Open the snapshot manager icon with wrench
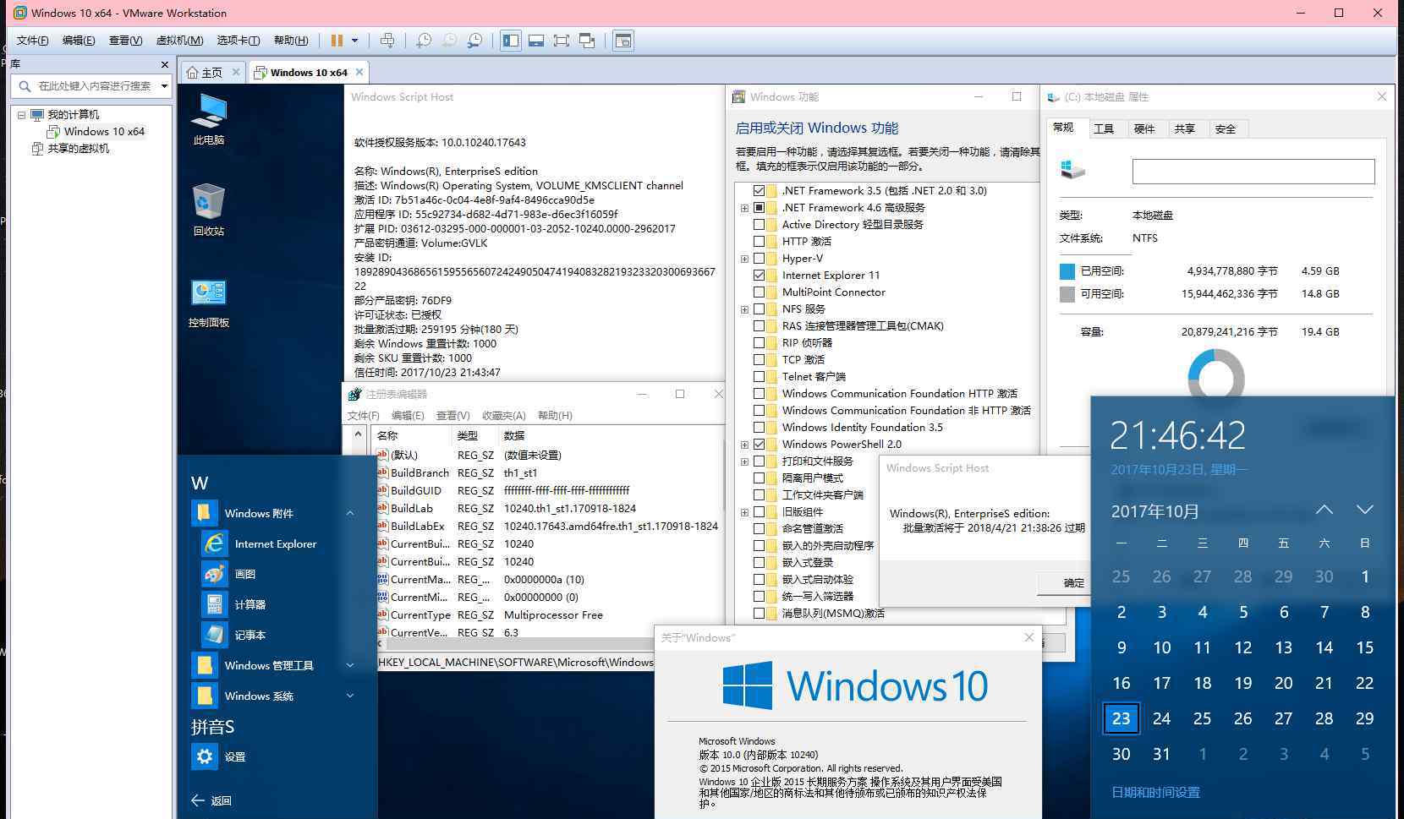Viewport: 1404px width, 819px height. [475, 41]
